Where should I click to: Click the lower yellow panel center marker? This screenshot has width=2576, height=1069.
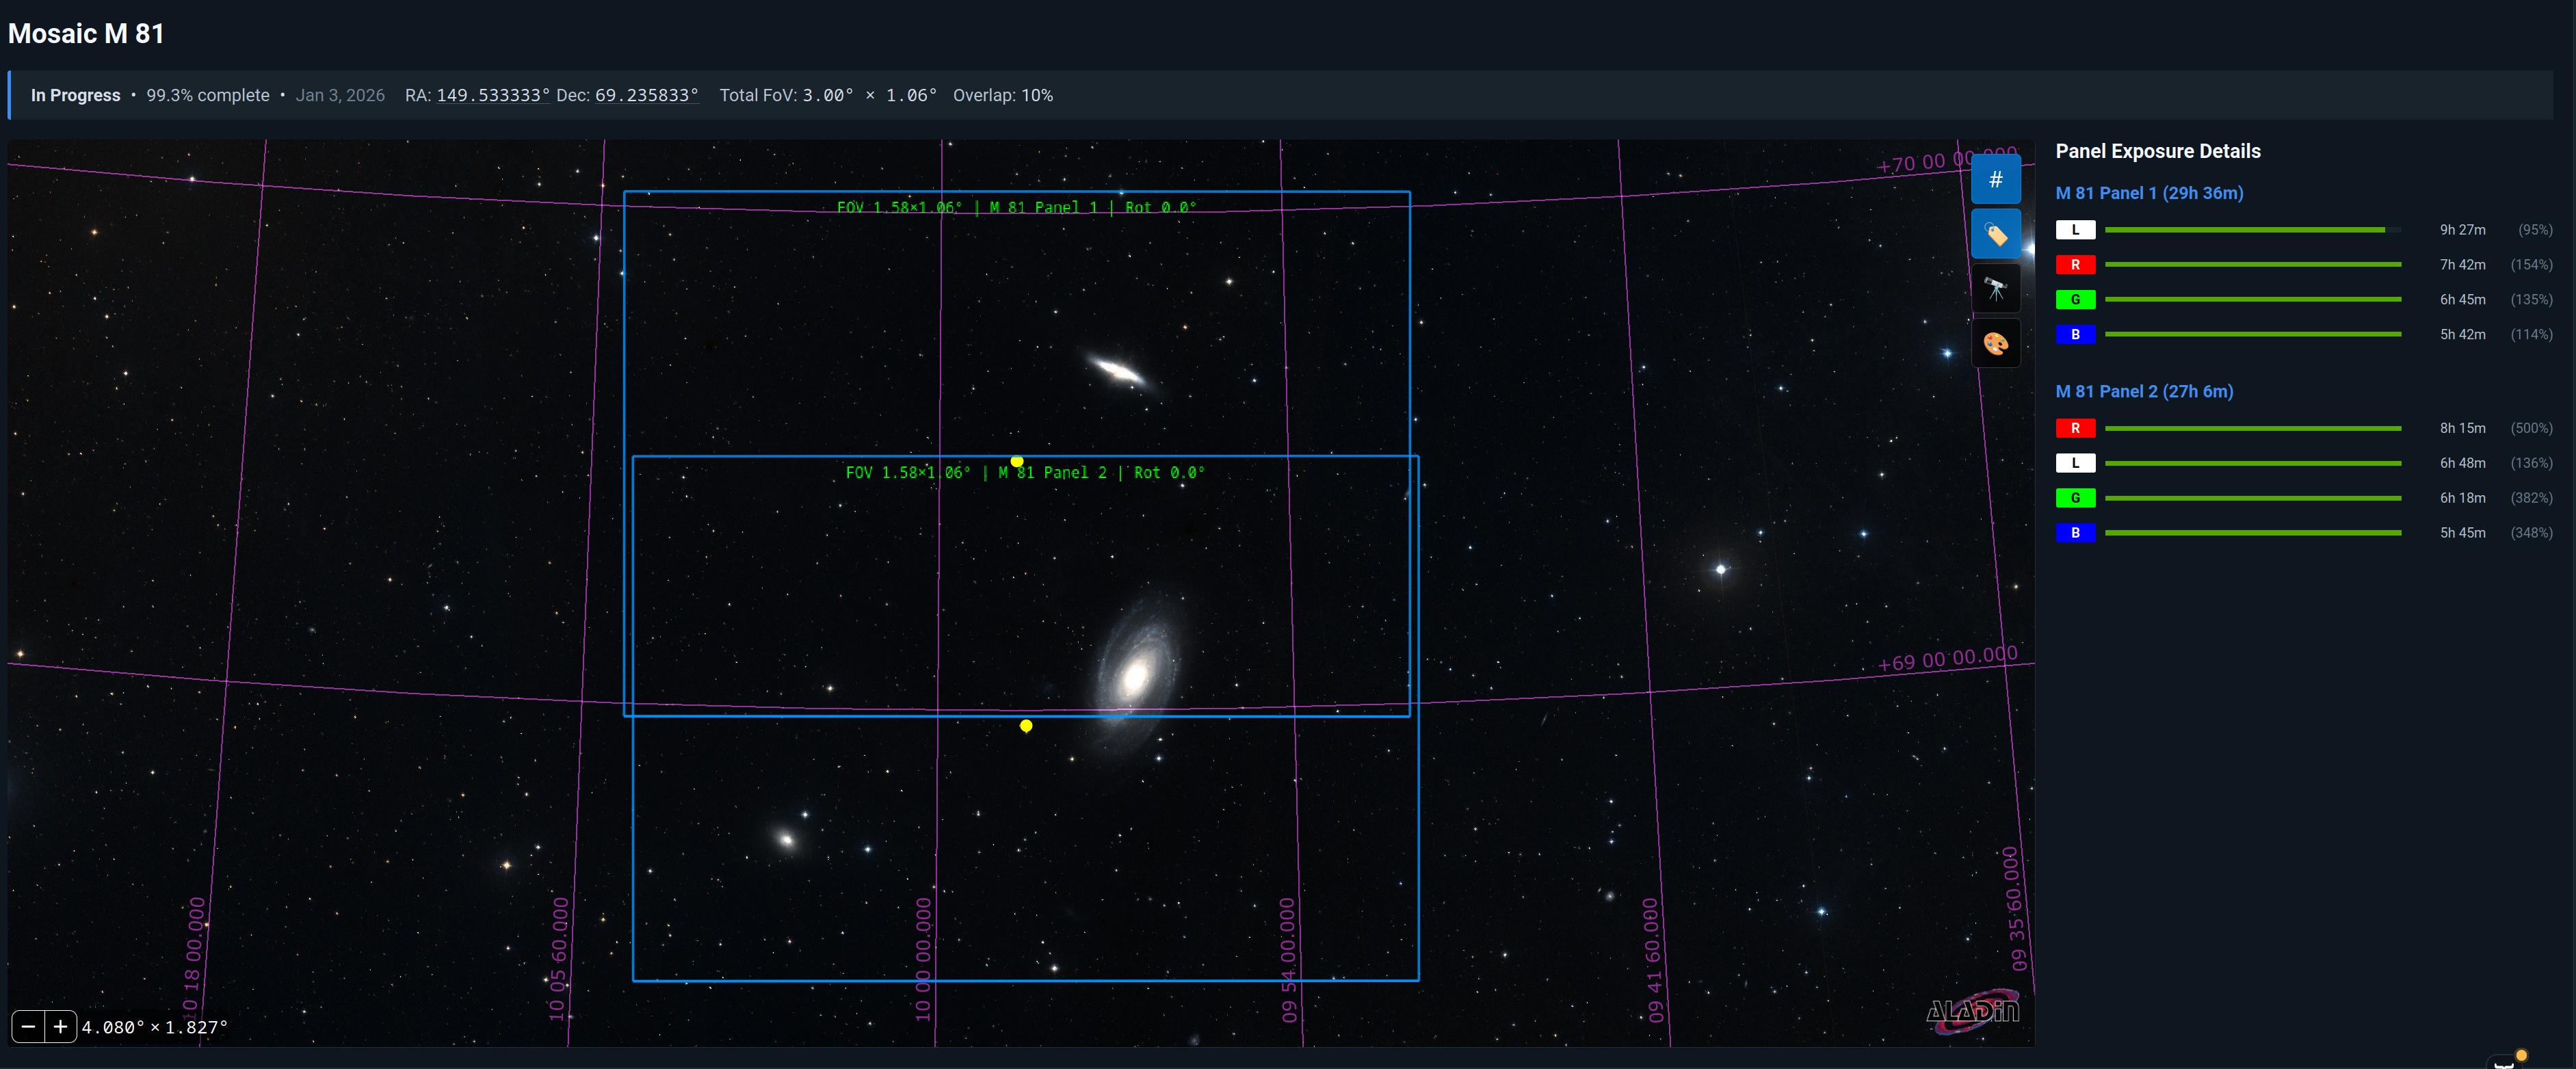click(1026, 726)
